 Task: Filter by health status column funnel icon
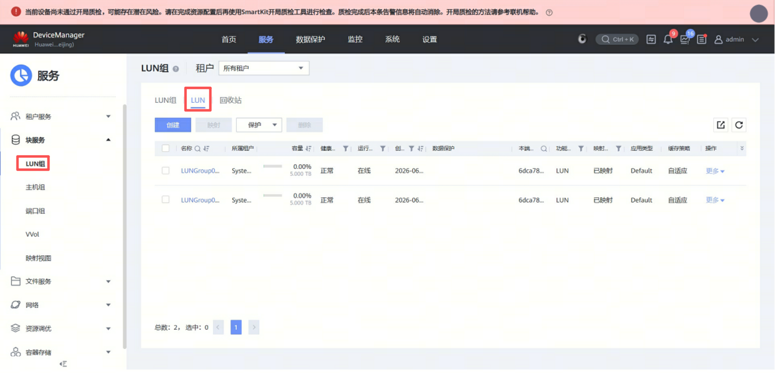click(x=345, y=149)
